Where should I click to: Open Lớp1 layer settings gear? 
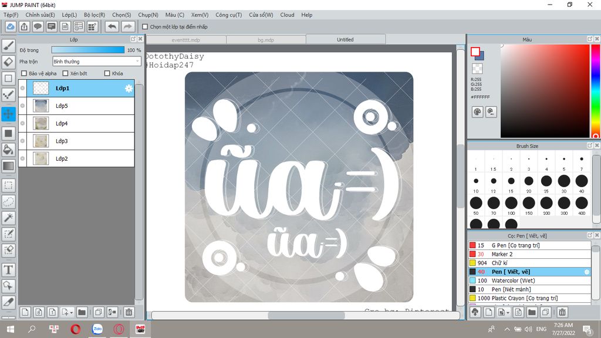pos(129,89)
